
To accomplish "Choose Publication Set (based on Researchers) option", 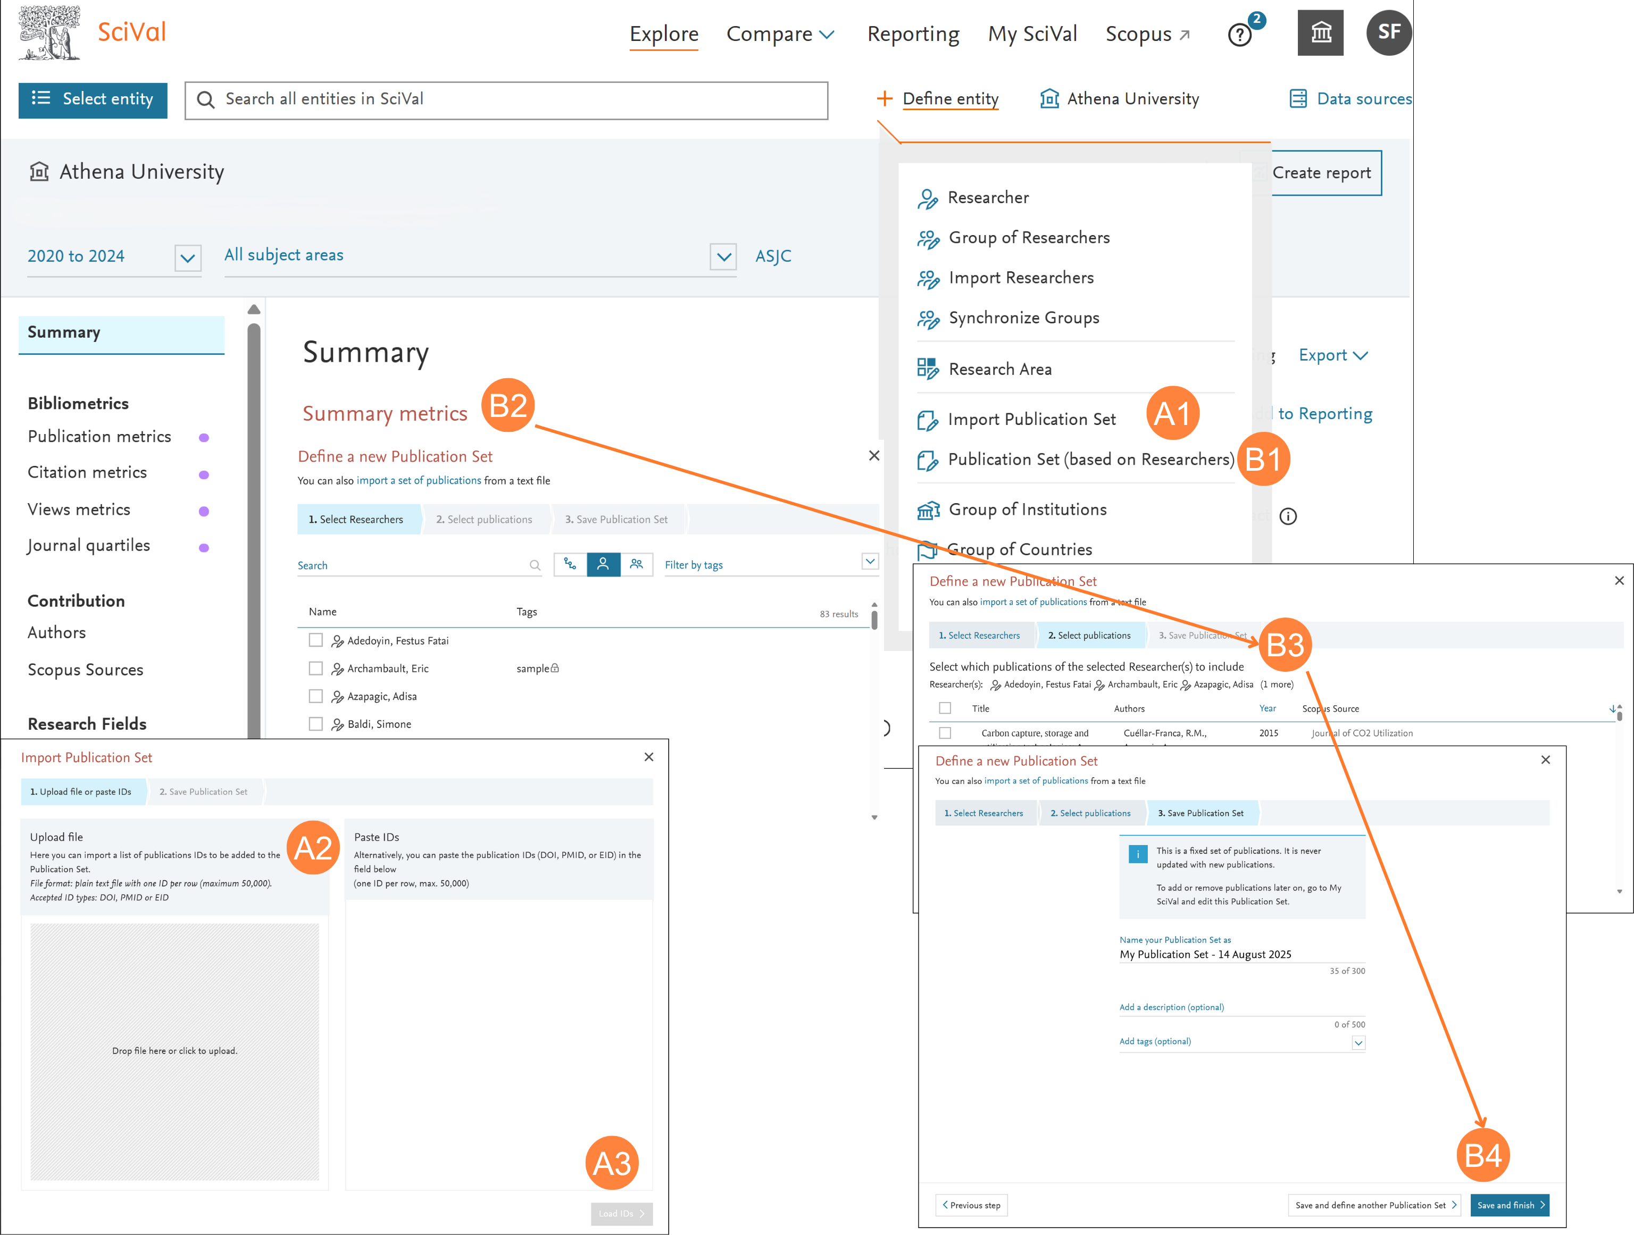I will tap(1091, 460).
